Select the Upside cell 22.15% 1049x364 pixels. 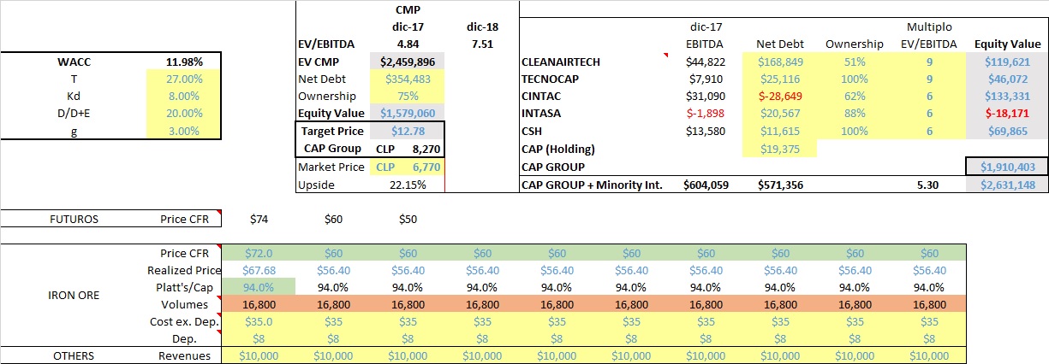coord(407,185)
